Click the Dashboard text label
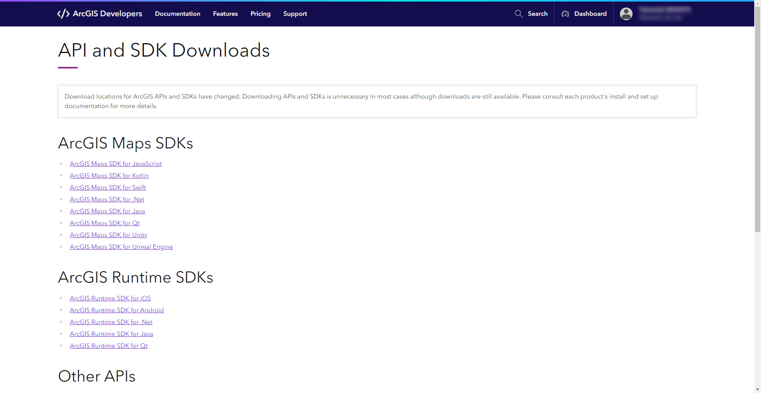Screen dimensions: 761x393 tap(590, 14)
